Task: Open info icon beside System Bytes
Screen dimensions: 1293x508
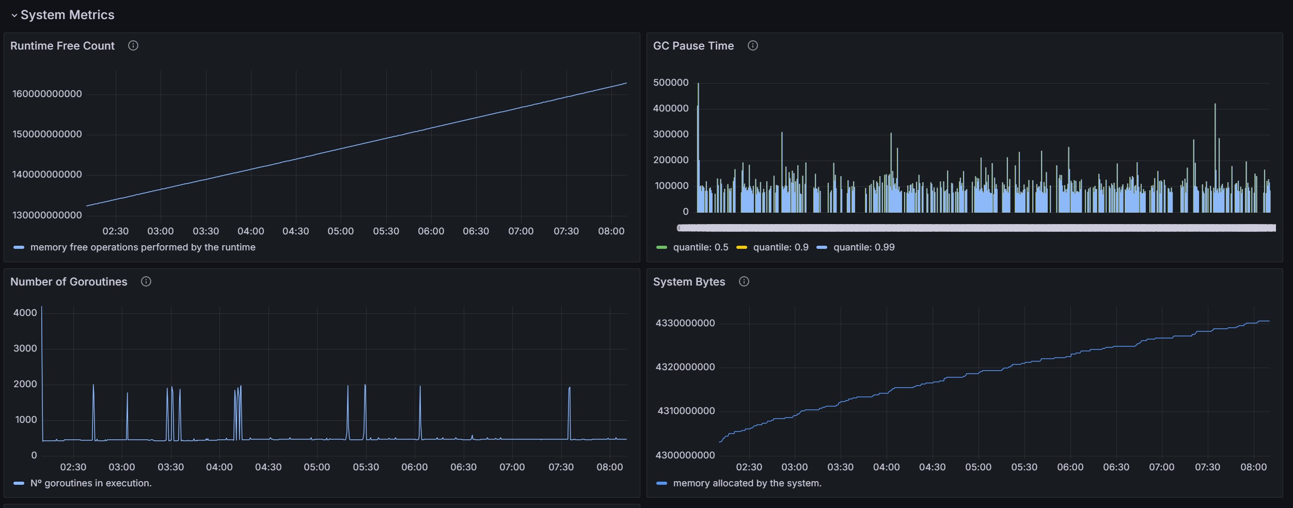Action: 744,281
